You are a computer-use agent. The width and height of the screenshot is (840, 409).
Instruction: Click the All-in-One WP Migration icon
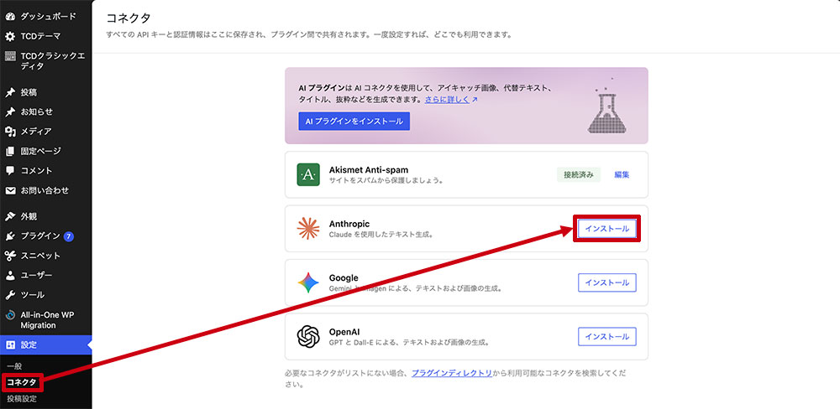[10, 315]
